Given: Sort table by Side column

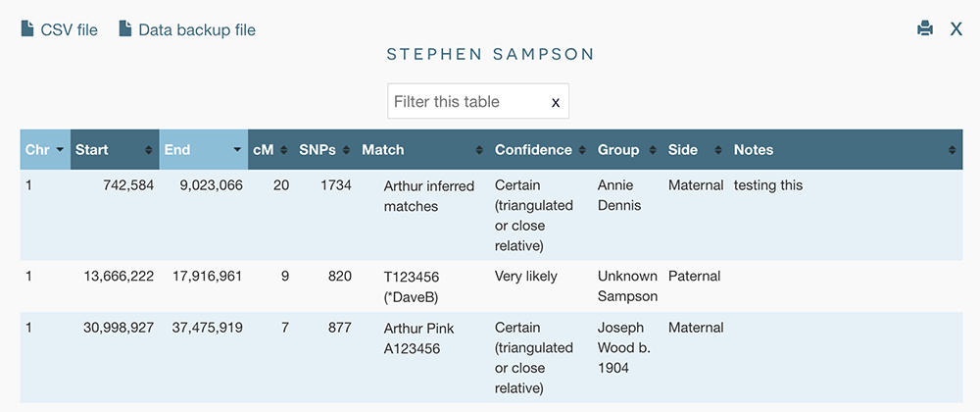Looking at the screenshot, I should pos(695,150).
